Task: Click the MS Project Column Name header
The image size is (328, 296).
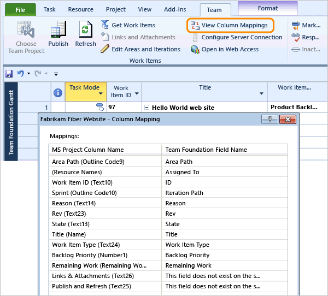Action: pyautogui.click(x=105, y=150)
